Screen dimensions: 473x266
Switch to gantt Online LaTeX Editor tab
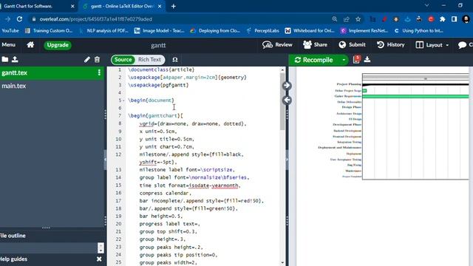[122, 6]
